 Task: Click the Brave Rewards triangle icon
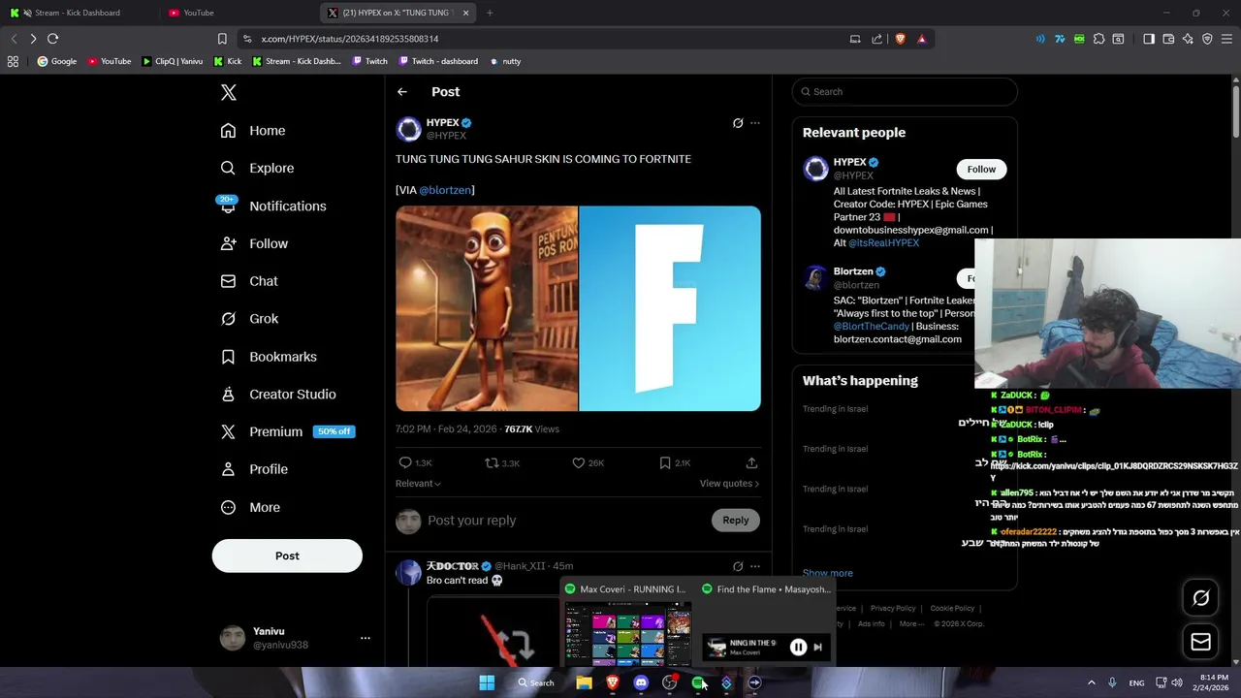point(921,39)
